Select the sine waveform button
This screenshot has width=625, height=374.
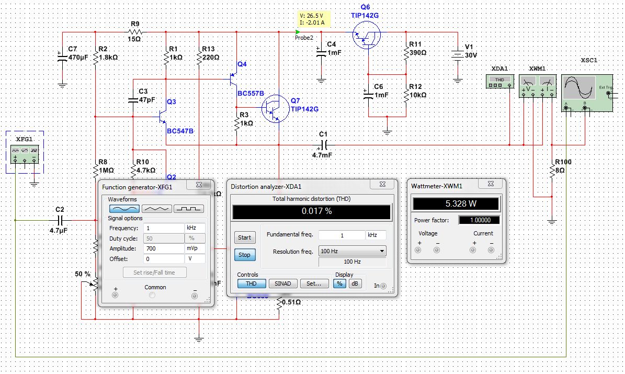(x=124, y=209)
